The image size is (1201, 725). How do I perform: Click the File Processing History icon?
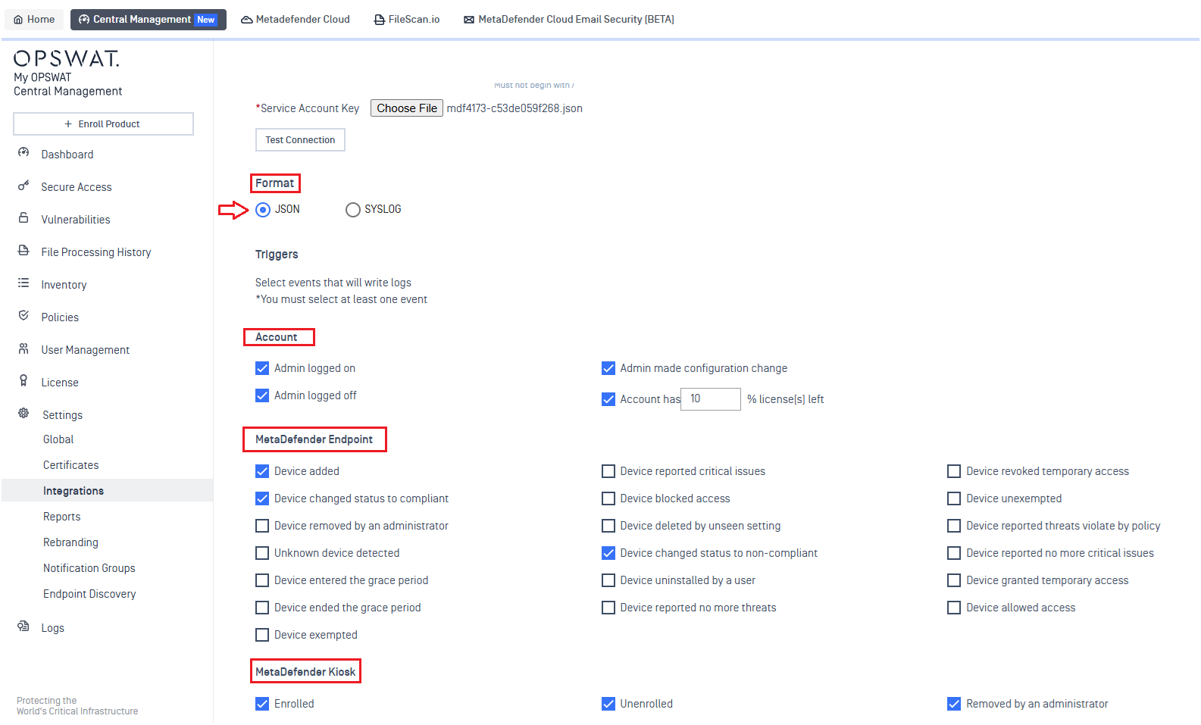point(23,251)
